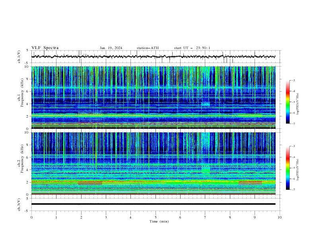
Task: Click the ch.1 color bar "log(PSD)(V²/Hz)" label
Action: coord(298,104)
